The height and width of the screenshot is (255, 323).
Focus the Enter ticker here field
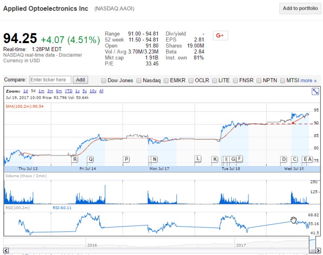pos(50,80)
